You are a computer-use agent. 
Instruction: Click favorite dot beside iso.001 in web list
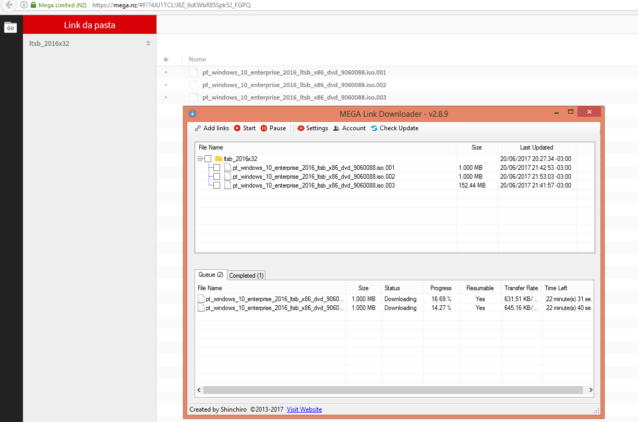[x=166, y=72]
